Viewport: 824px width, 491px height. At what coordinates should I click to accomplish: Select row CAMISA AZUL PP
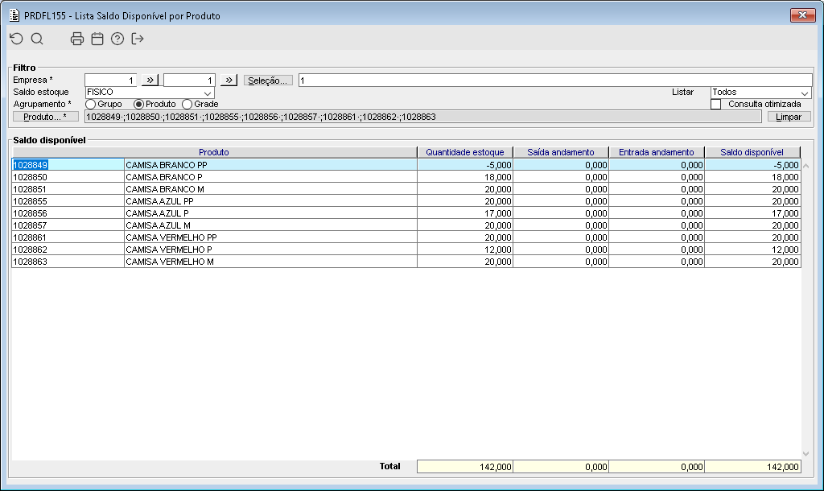click(270, 201)
